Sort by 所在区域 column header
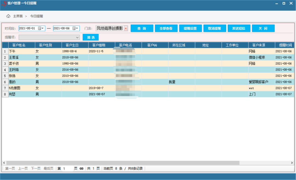Viewport: 296px width, 180px height. 182,45
